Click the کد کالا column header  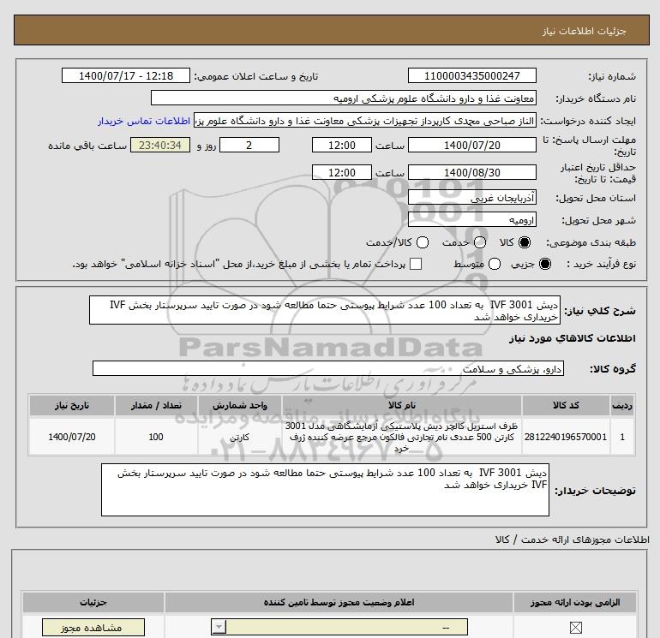(x=566, y=405)
